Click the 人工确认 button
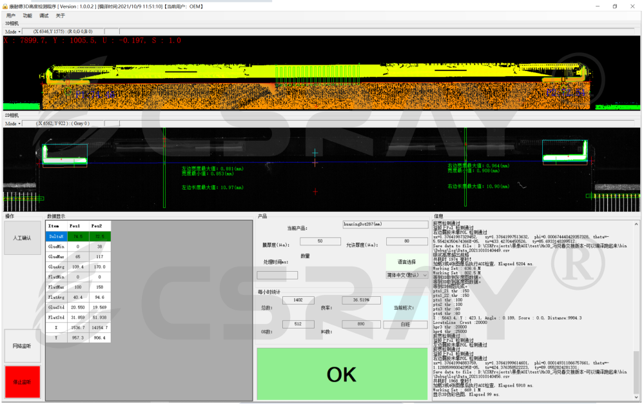The image size is (644, 404). pos(22,238)
